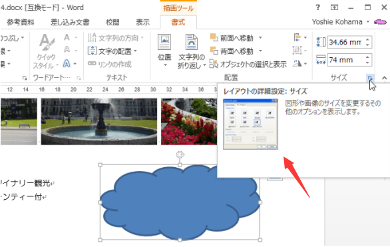Select the 書式 format tab
The image size is (390, 247).
click(178, 22)
